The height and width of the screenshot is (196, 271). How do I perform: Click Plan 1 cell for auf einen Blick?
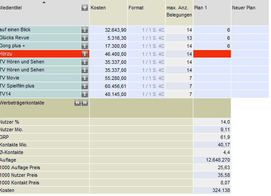point(212,30)
